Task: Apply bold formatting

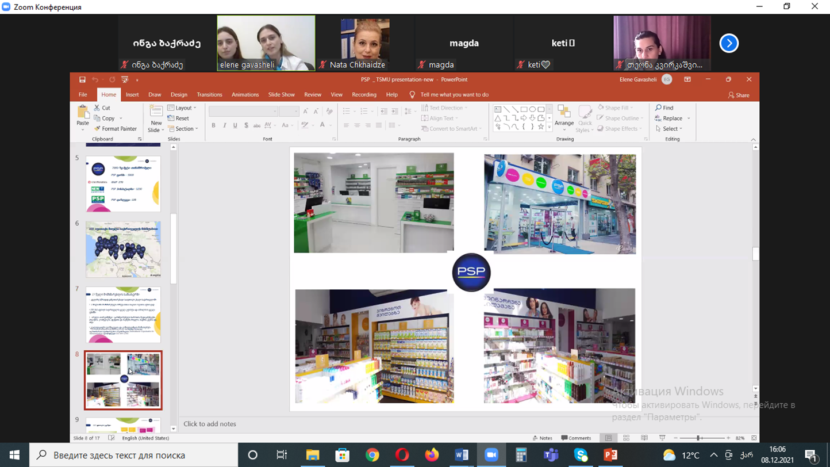Action: [213, 125]
